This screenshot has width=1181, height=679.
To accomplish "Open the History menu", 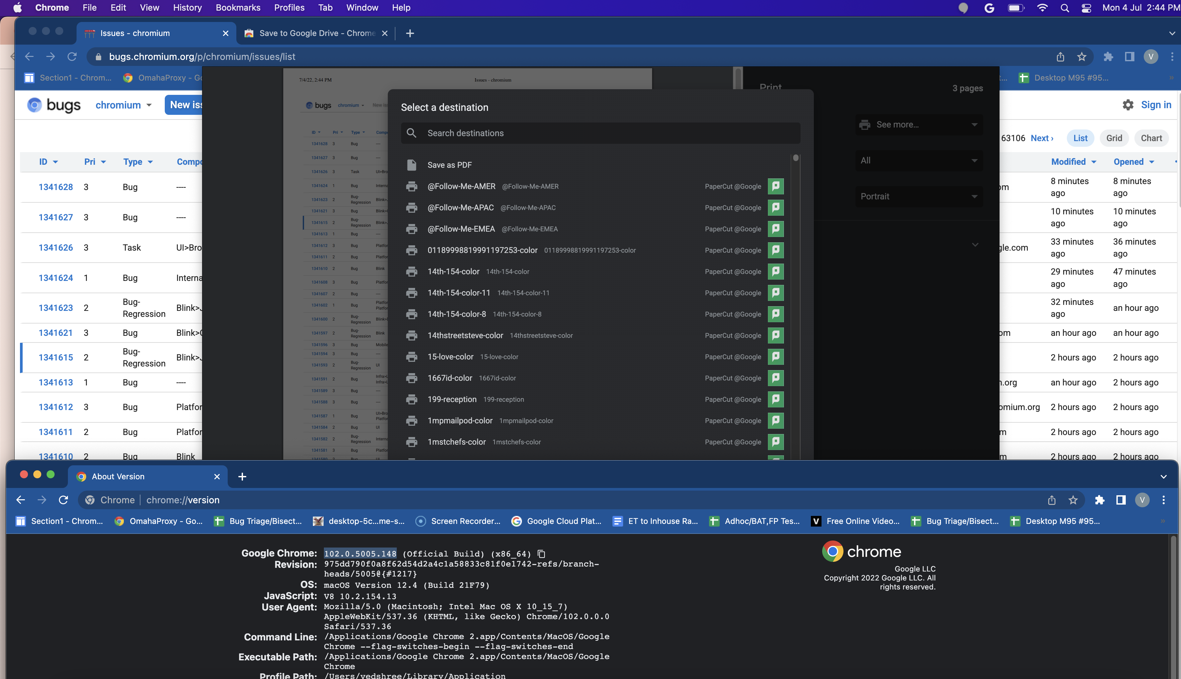I will point(187,8).
